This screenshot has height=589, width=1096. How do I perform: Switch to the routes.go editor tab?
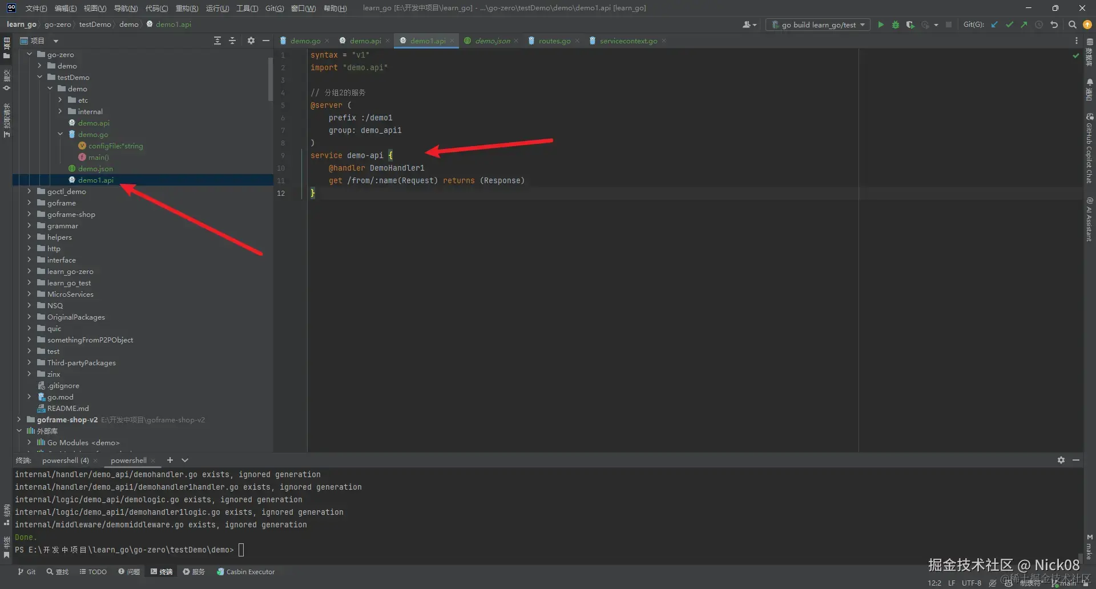(x=554, y=41)
